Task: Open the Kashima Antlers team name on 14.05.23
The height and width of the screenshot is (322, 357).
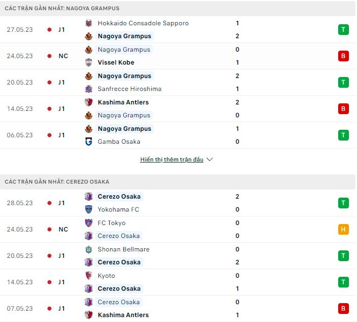Action: [x=123, y=102]
